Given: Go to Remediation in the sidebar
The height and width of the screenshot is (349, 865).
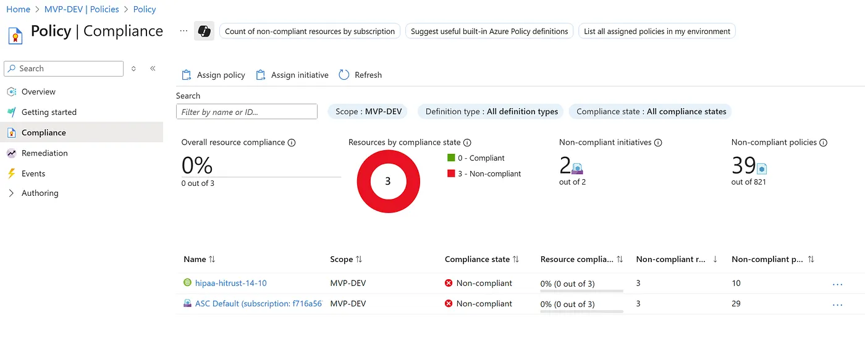Looking at the screenshot, I should pyautogui.click(x=44, y=153).
